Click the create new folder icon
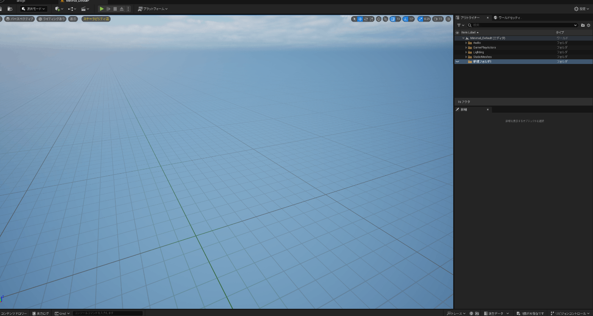The image size is (593, 316). [583, 25]
